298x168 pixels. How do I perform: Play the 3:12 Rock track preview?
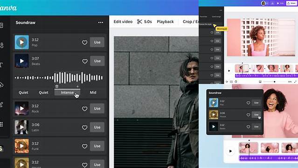pyautogui.click(x=21, y=108)
